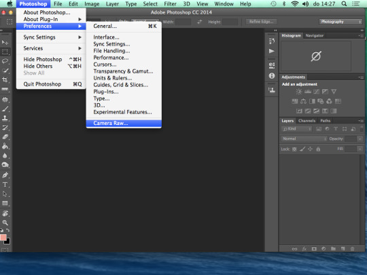Add a Color Balance adjustment

303,101
